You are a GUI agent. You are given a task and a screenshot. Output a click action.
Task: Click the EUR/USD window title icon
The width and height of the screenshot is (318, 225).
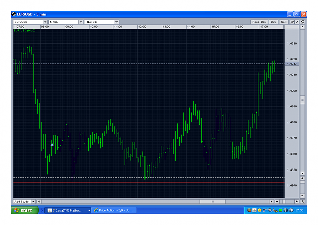[14, 14]
